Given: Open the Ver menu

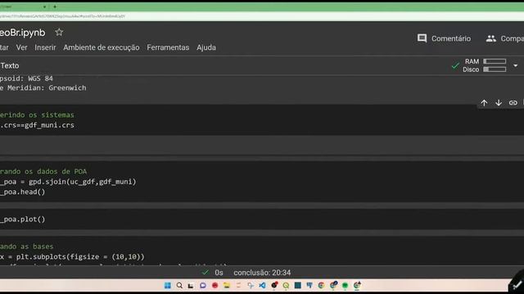Looking at the screenshot, I should 22,47.
